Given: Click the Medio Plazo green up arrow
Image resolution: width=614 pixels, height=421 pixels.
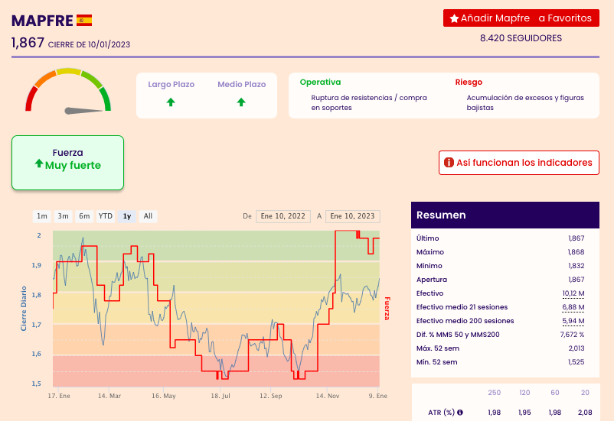Looking at the screenshot, I should (241, 102).
